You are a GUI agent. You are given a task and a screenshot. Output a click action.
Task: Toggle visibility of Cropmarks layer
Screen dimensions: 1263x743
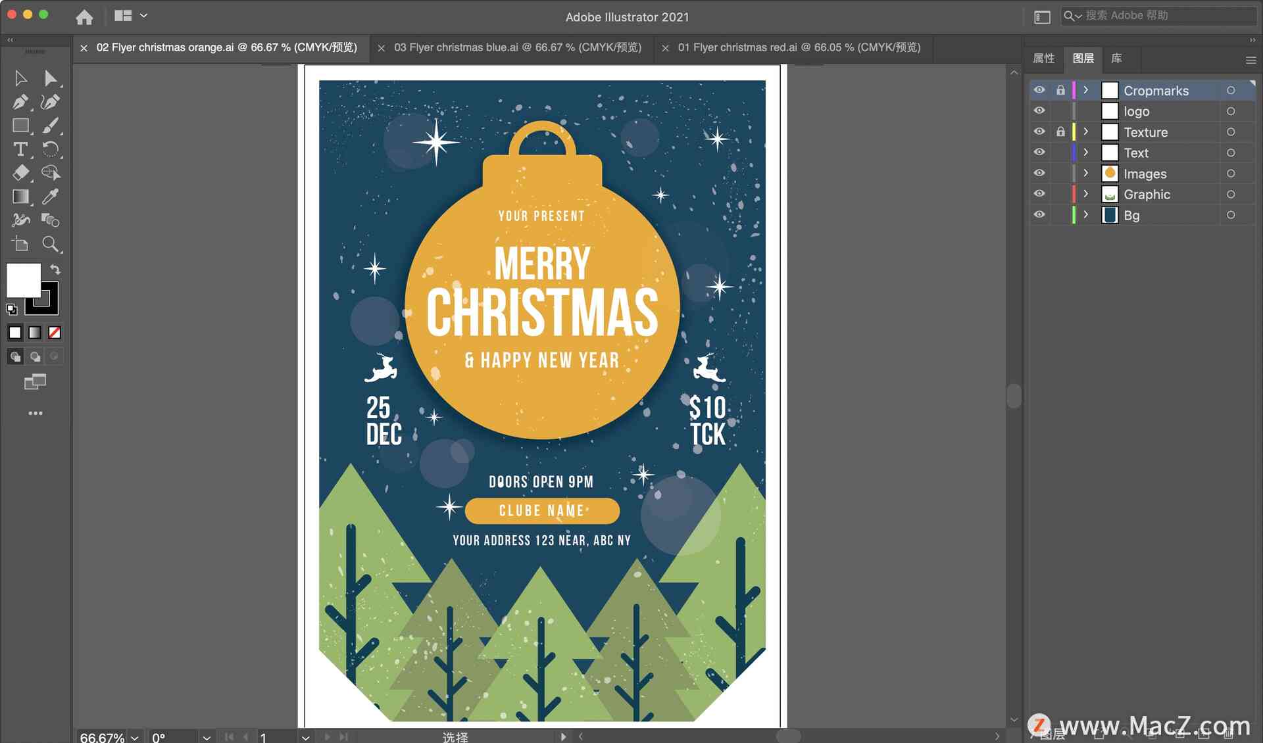pyautogui.click(x=1040, y=90)
